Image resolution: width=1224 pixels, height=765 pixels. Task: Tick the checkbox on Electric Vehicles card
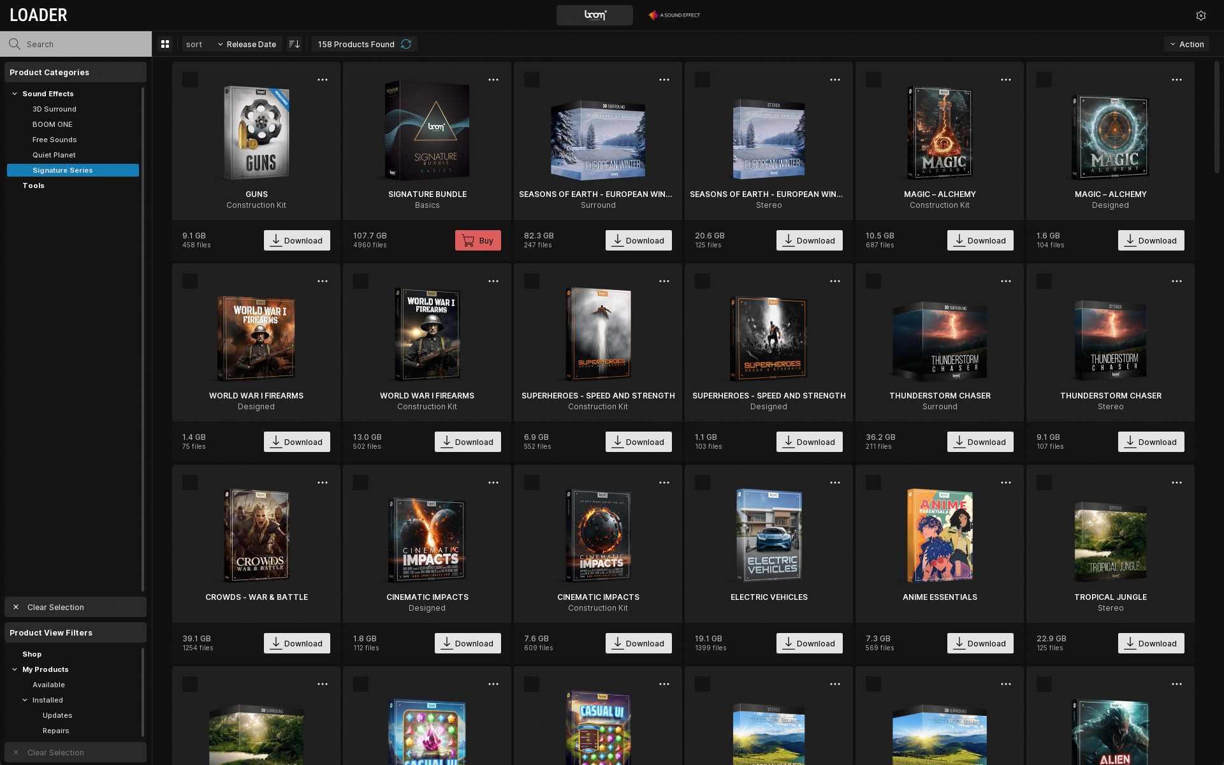click(703, 483)
